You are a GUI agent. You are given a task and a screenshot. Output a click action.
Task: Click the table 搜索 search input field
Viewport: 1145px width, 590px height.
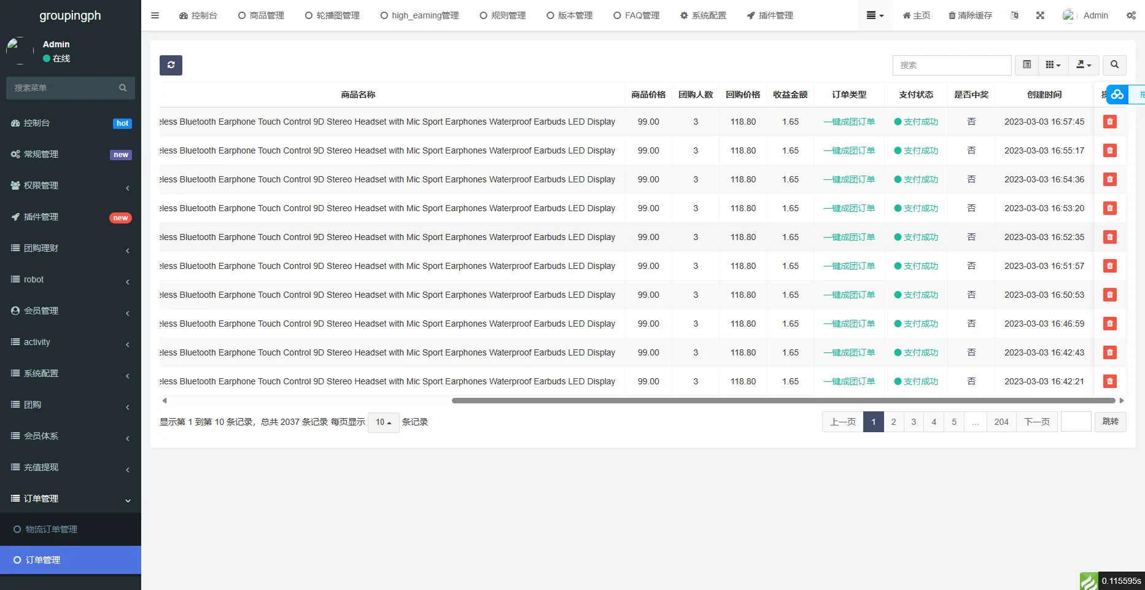click(x=952, y=65)
